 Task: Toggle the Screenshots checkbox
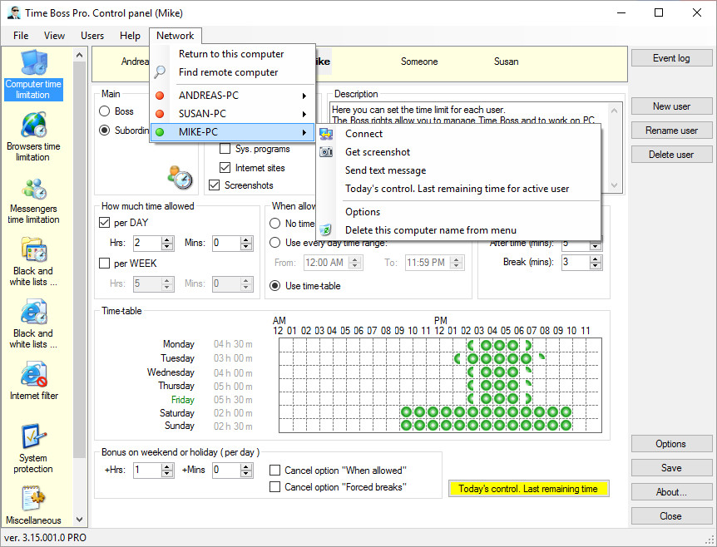(x=214, y=185)
